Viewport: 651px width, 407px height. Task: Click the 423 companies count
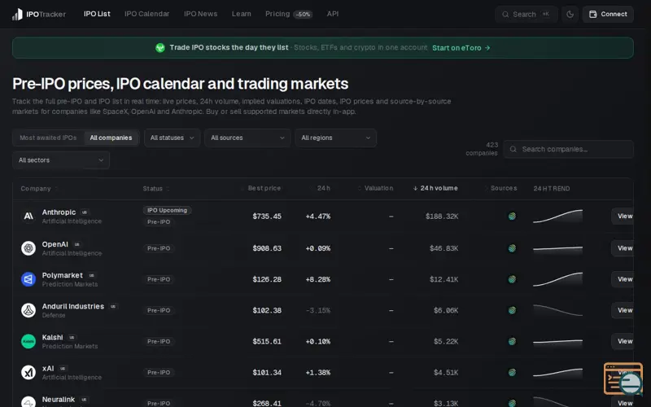(482, 149)
